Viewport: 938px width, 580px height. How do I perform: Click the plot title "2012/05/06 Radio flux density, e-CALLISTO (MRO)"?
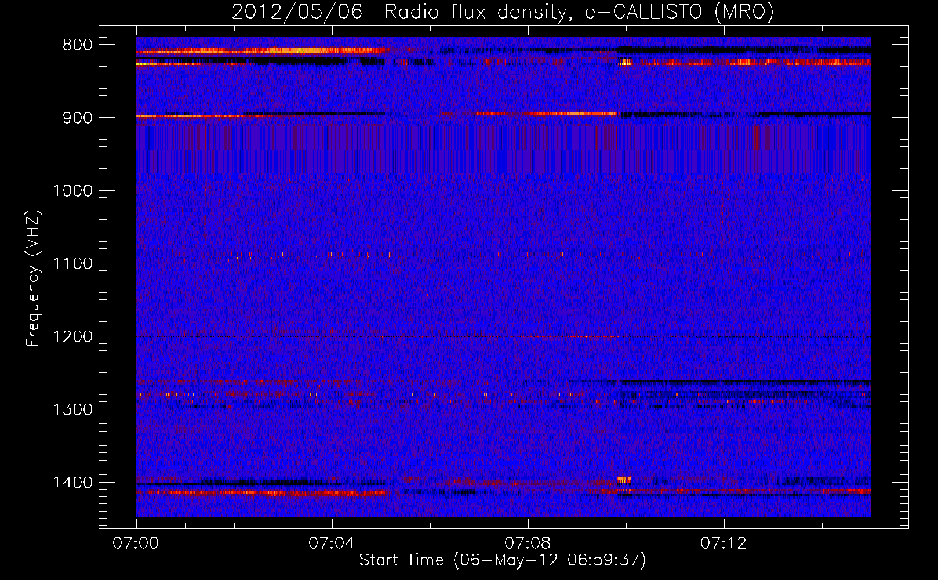coord(503,12)
